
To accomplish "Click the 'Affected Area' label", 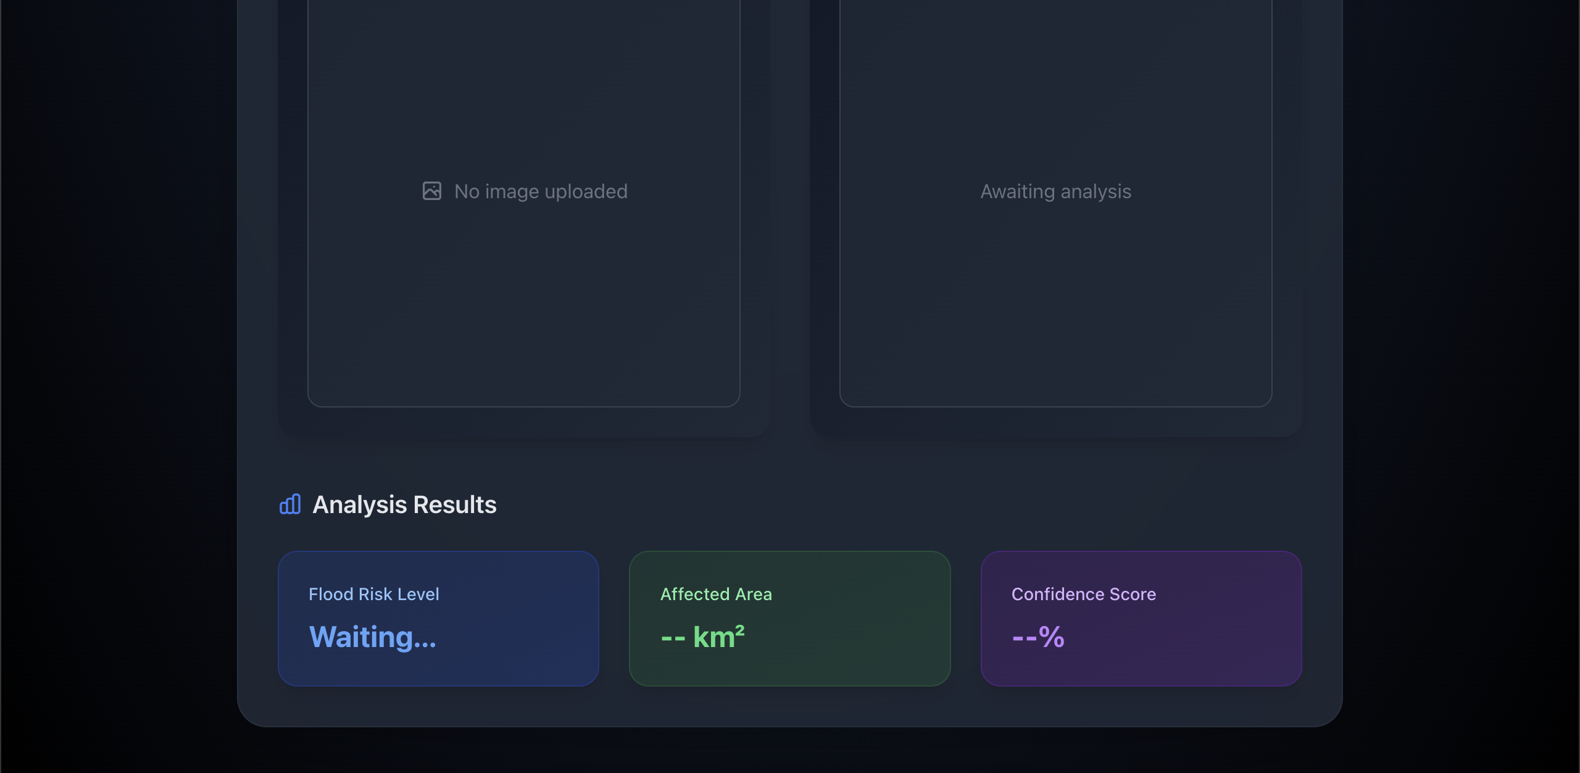I will 716,594.
